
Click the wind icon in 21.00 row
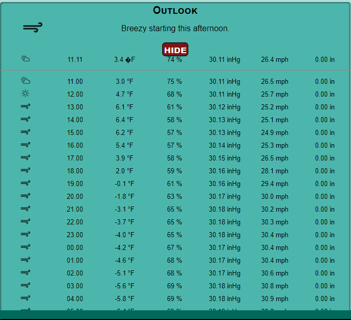click(25, 209)
